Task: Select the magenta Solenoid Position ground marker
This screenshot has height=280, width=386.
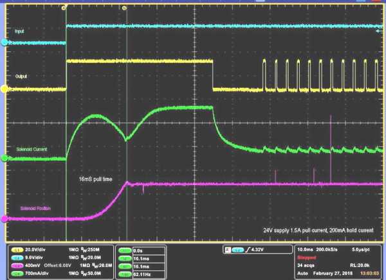Action: (5, 219)
